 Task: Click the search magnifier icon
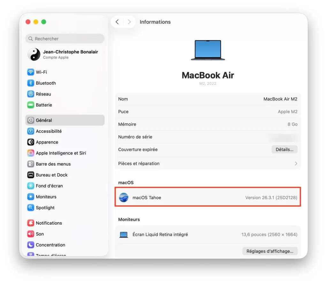point(31,39)
